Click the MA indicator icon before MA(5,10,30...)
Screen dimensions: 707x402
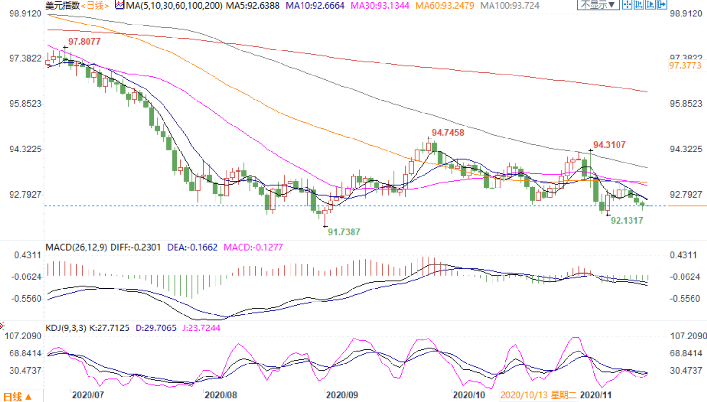[120, 5]
